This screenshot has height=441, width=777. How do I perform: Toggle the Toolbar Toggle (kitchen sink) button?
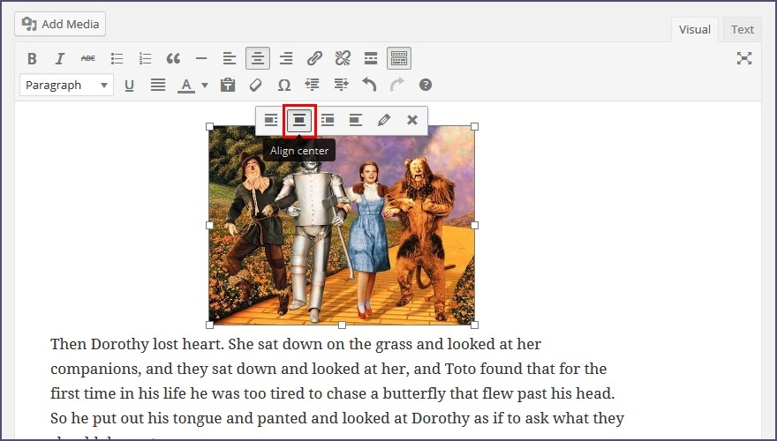click(x=399, y=59)
